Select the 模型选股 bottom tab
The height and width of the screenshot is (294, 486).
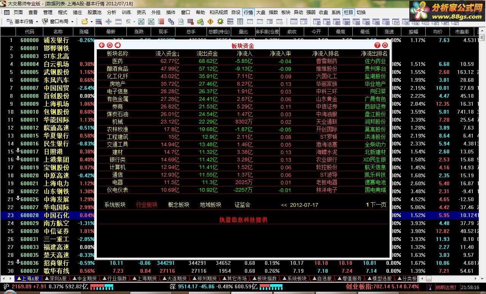click(x=380, y=278)
